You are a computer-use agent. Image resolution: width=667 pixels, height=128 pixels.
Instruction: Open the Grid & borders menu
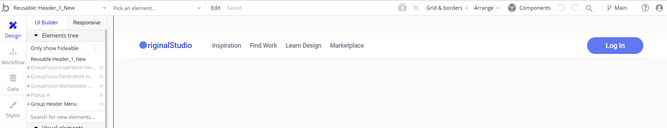[x=447, y=8]
